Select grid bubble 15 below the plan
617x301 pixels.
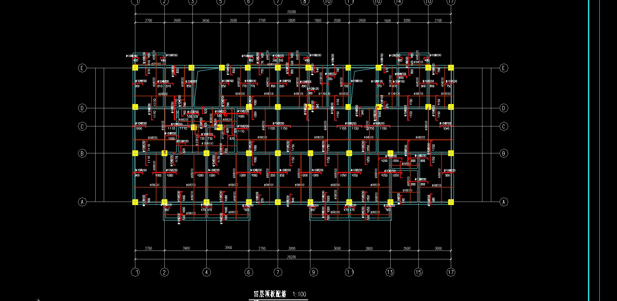click(x=418, y=272)
